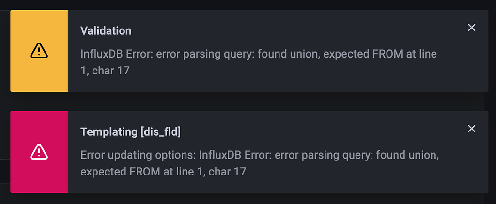Click the red error triangle icon
496x204 pixels.
point(39,152)
